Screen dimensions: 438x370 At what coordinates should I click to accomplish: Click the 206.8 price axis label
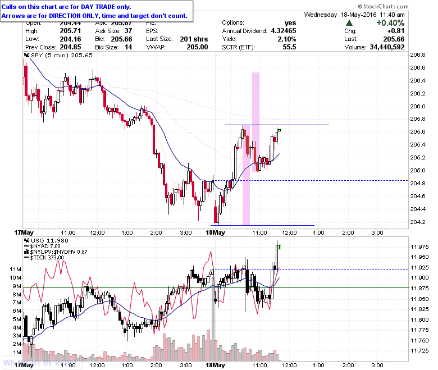point(418,54)
